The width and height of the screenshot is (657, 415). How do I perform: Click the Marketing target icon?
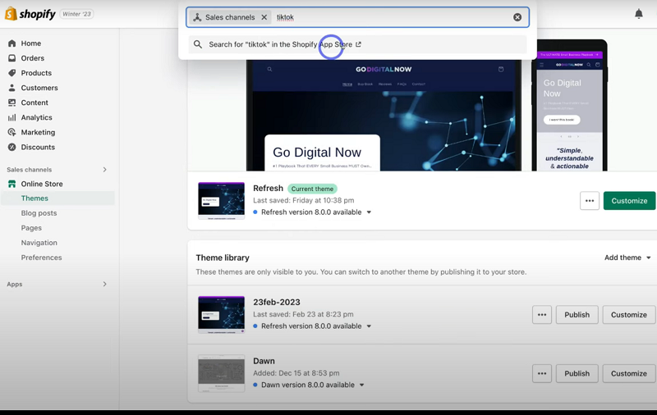[11, 132]
